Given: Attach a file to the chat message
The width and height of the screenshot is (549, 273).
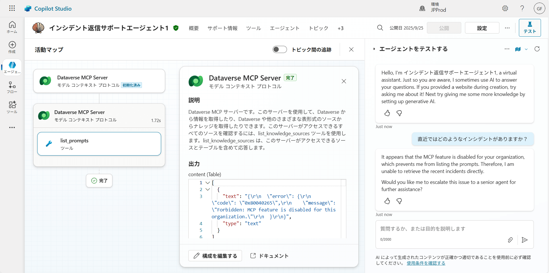Looking at the screenshot, I should (x=510, y=240).
